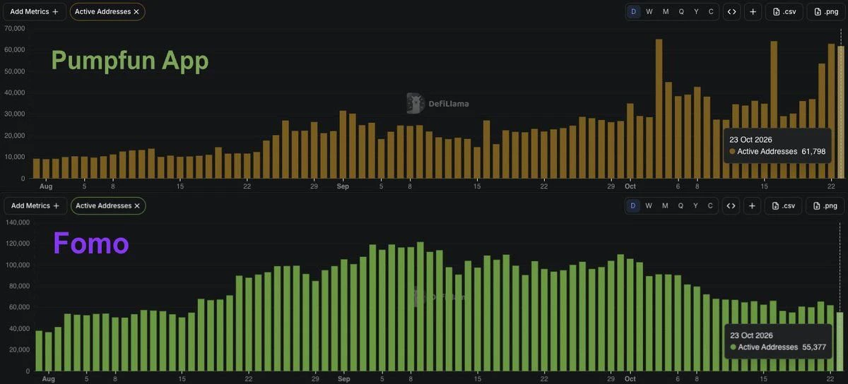
Task: Open embed code icon for Pumpfun App chart
Action: click(731, 11)
